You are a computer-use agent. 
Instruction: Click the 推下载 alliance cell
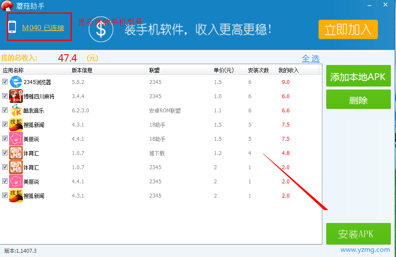157,153
